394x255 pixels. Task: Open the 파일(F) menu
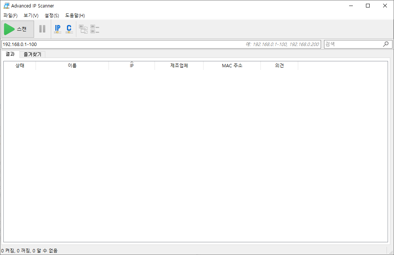point(10,16)
